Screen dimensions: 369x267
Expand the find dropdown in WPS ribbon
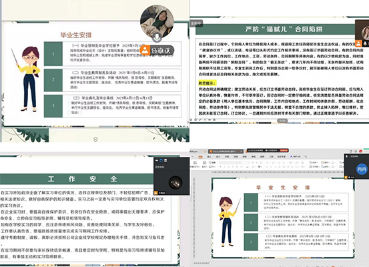pos(314,163)
